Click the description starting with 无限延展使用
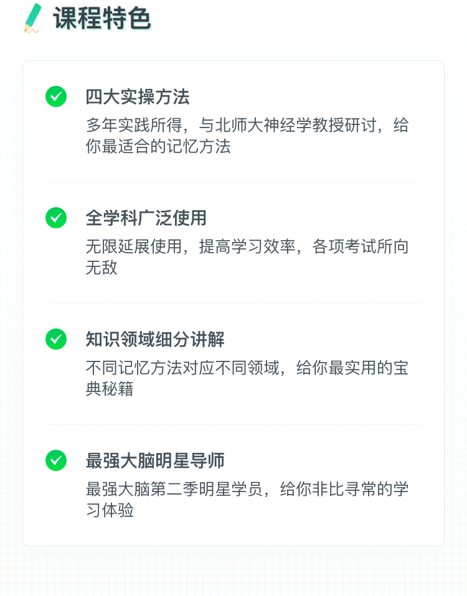This screenshot has height=596, width=467. tap(247, 257)
